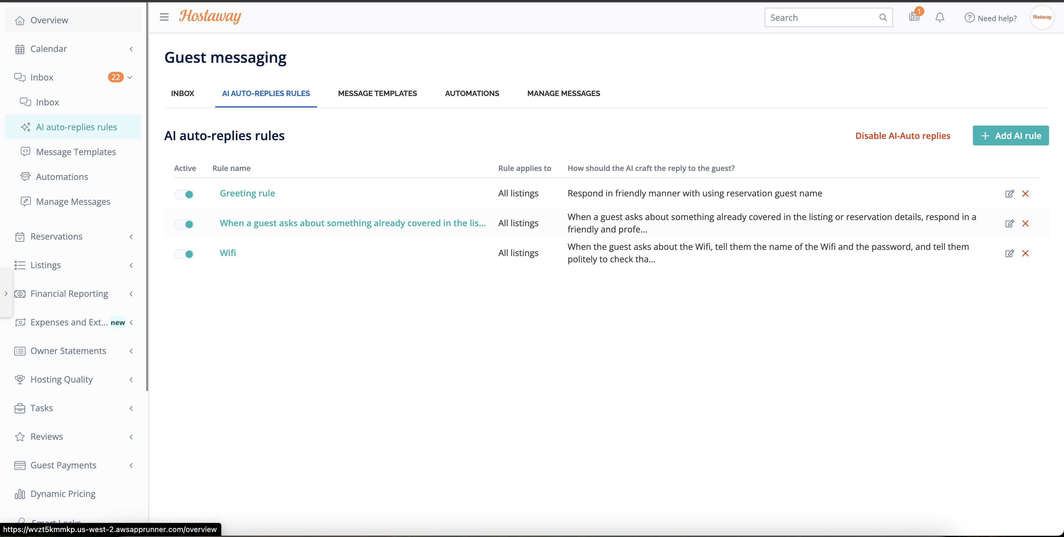
Task: Click the Hostaway logo
Action: pos(210,16)
